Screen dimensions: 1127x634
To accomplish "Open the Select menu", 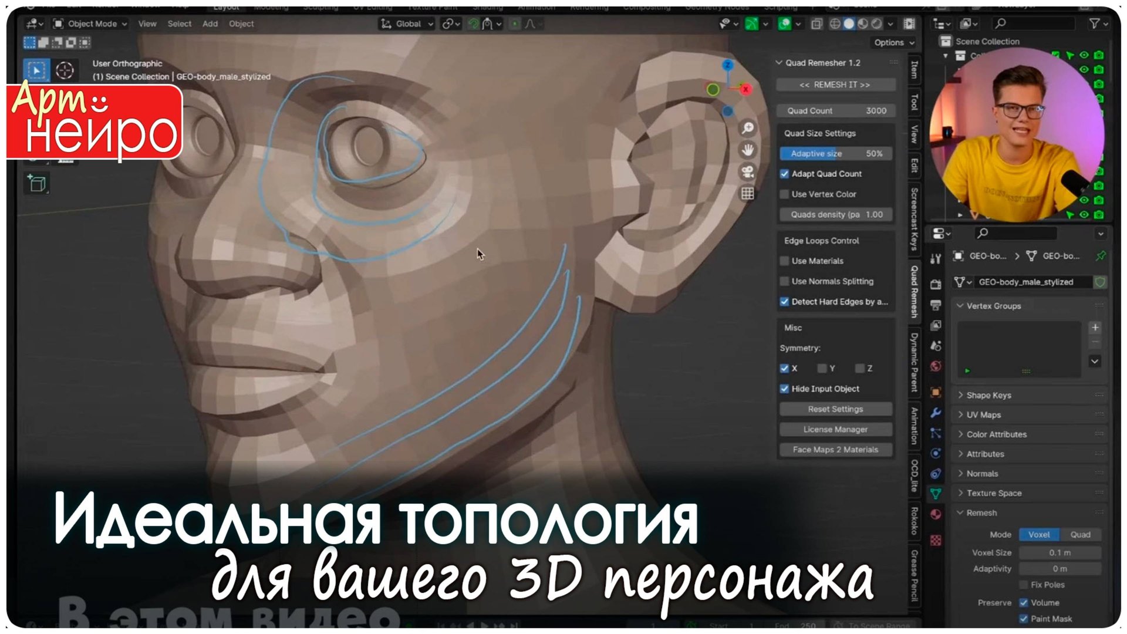I will (x=180, y=23).
